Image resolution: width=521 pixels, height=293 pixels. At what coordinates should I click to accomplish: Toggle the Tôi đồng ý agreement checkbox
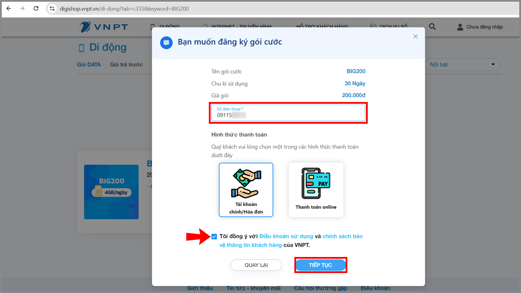tap(214, 237)
